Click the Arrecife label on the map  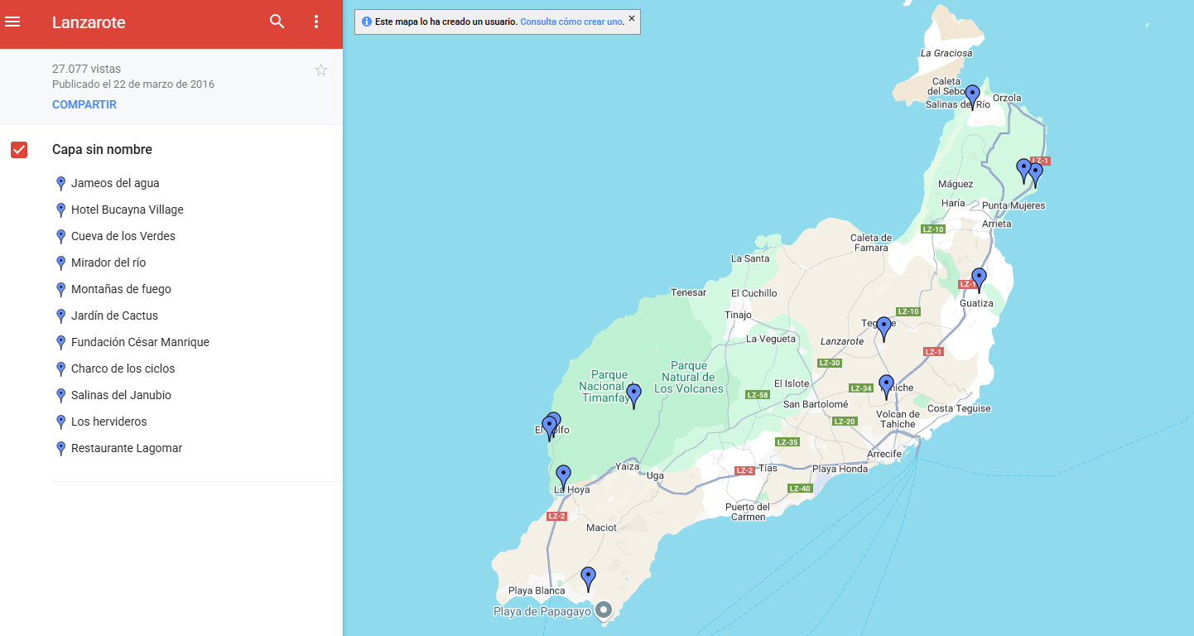[883, 454]
